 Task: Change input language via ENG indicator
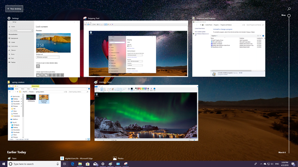[x=277, y=164]
